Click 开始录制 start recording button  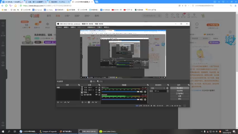coord(180,91)
